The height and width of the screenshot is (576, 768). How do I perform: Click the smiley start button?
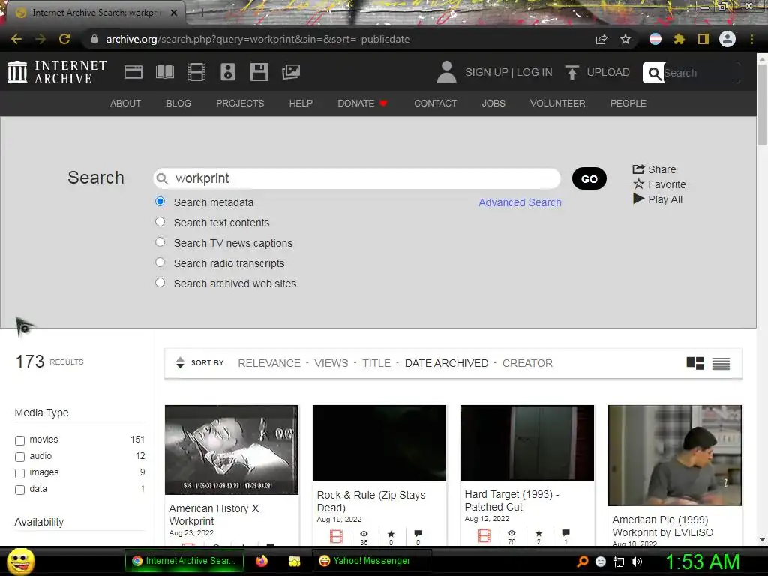(x=21, y=561)
